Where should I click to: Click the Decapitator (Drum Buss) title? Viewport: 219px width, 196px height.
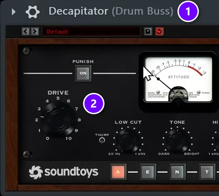click(x=111, y=11)
